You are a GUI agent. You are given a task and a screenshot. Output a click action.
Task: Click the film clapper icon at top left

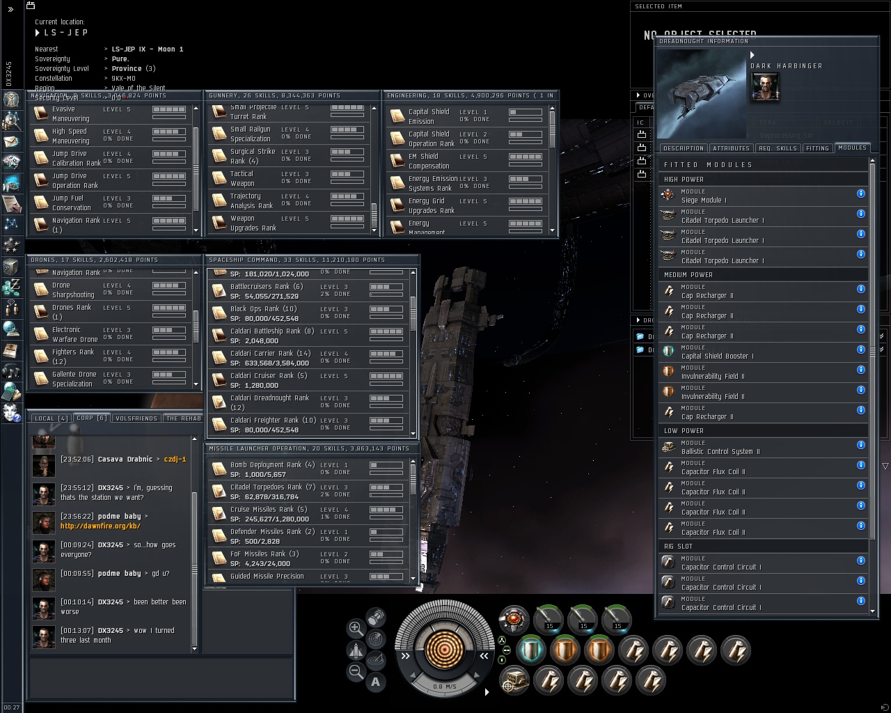click(30, 6)
